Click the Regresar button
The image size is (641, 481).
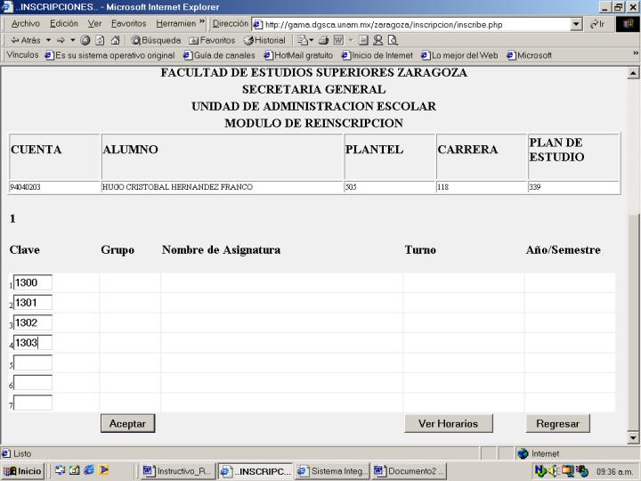(x=557, y=424)
